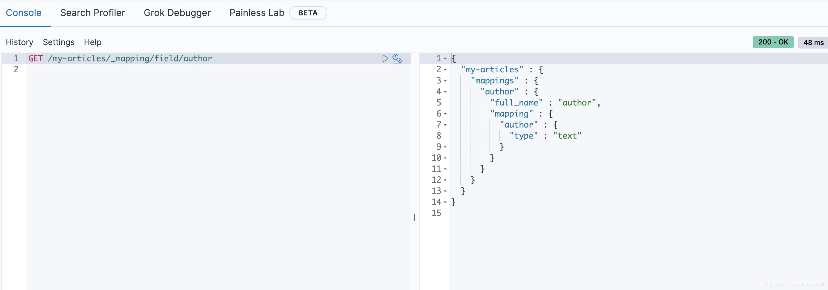Viewport: 828px width, 290px height.
Task: Open the Search Profiler tab
Action: (x=92, y=13)
